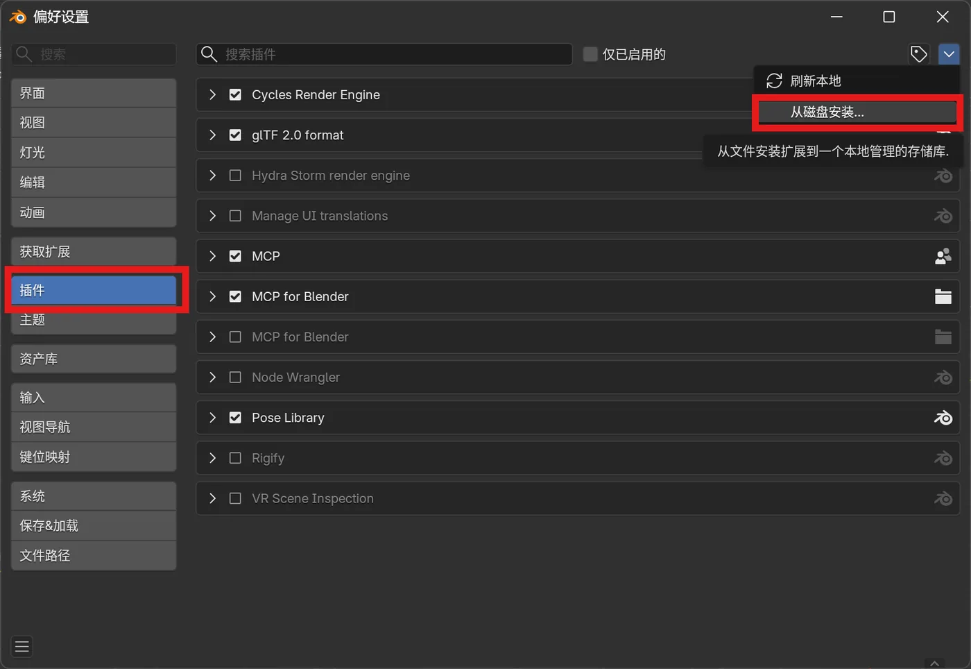Go to the 资产库 section
This screenshot has height=669, width=971.
tap(94, 359)
